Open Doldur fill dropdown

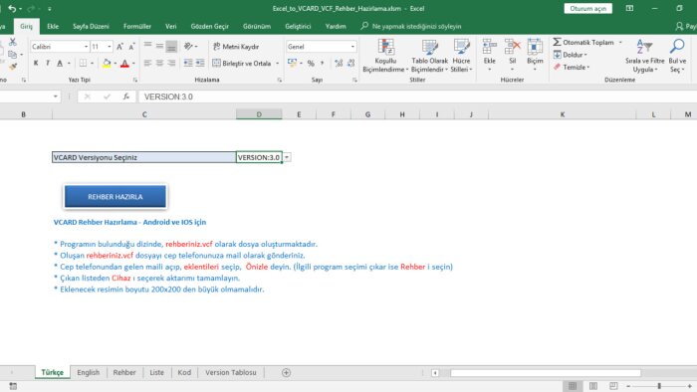pyautogui.click(x=571, y=55)
